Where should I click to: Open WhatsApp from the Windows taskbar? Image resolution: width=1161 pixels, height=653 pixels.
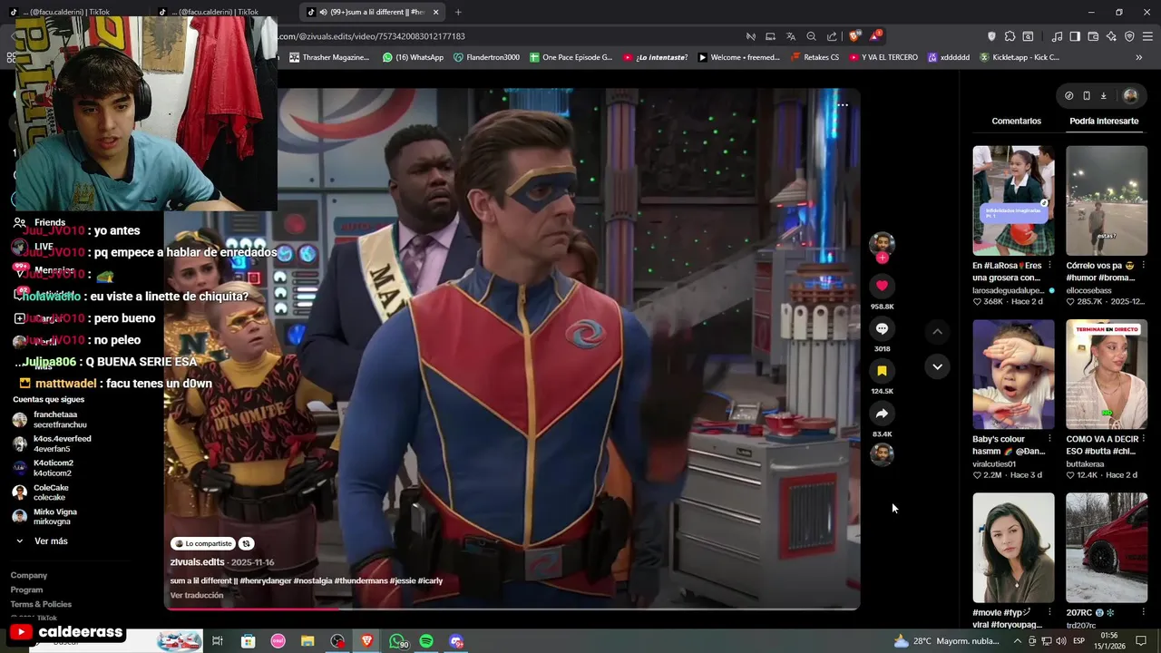click(397, 641)
